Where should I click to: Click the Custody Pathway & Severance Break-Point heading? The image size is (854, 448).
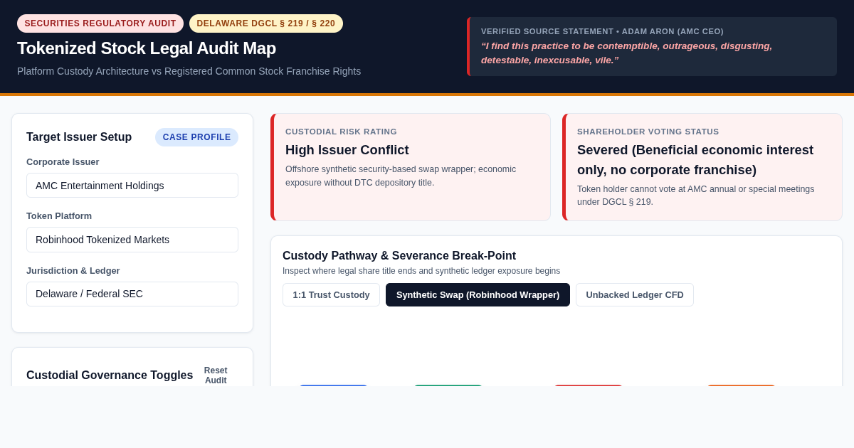tap(399, 256)
